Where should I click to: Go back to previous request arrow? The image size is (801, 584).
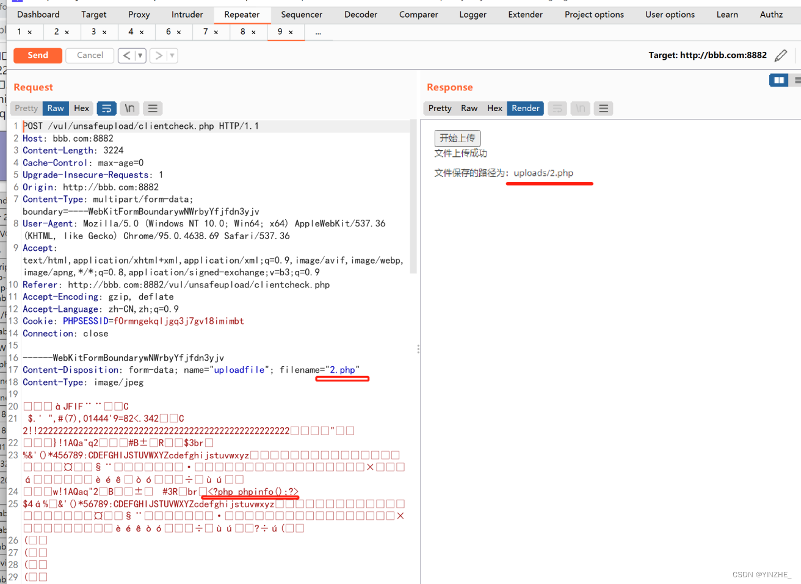coord(126,56)
